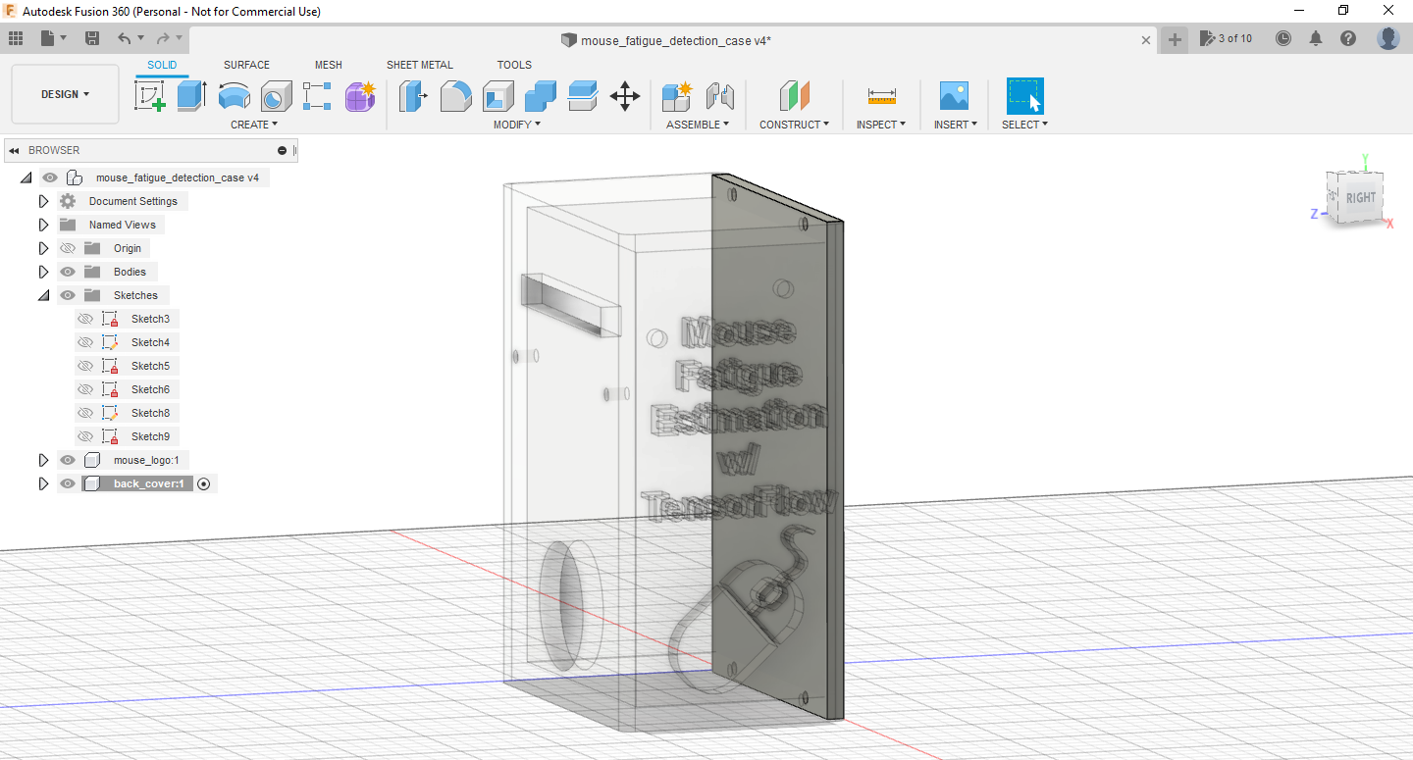Click the Select tool icon

click(x=1023, y=96)
